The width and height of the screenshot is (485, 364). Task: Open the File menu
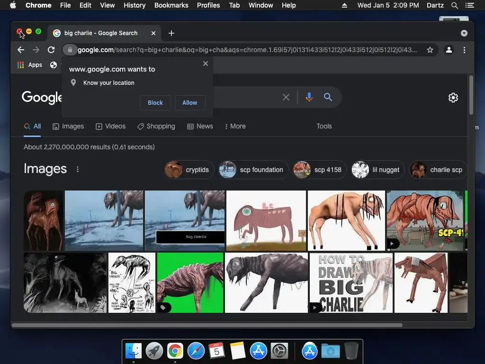[65, 5]
